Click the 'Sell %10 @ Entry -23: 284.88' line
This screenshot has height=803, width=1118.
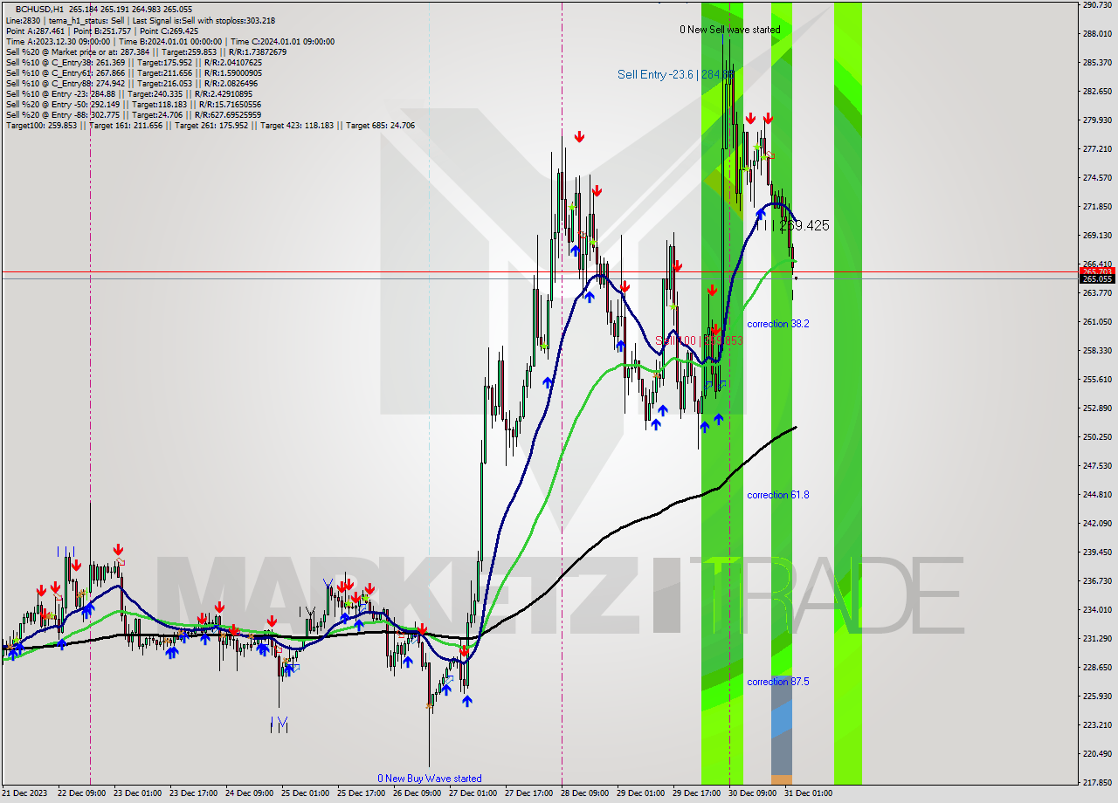click(130, 93)
